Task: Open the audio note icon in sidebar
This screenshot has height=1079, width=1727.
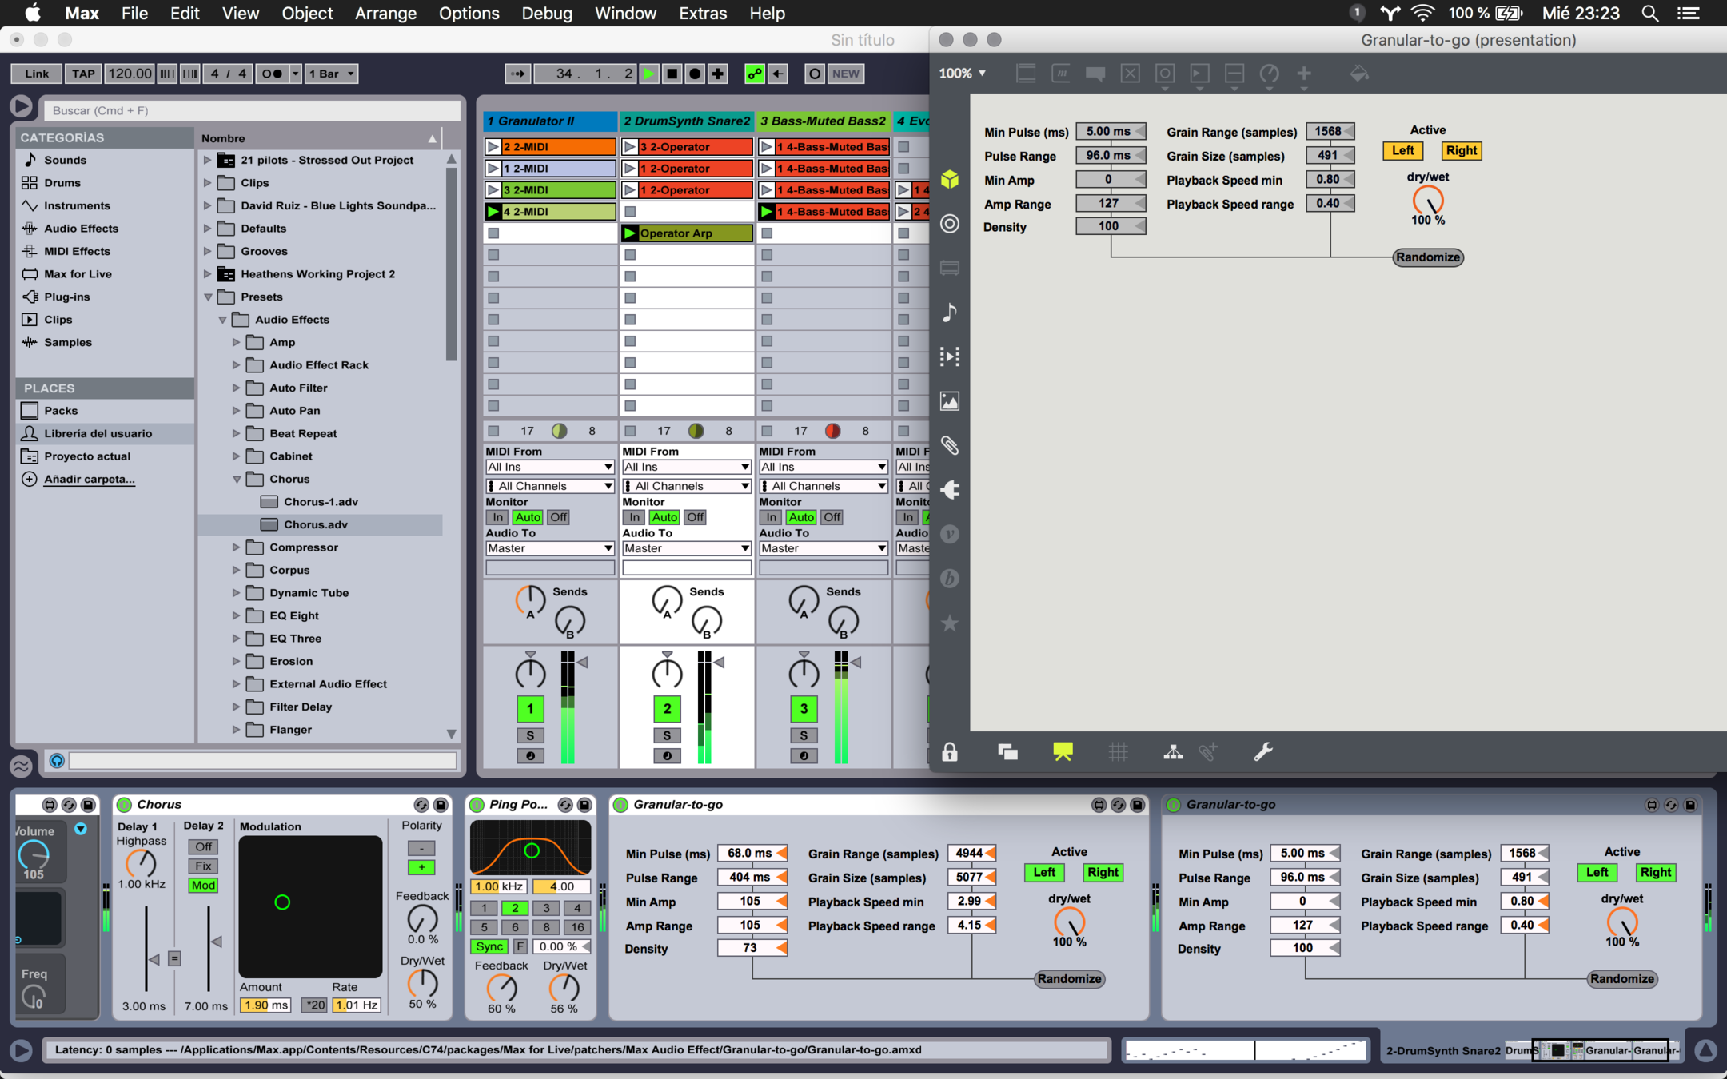Action: click(949, 312)
